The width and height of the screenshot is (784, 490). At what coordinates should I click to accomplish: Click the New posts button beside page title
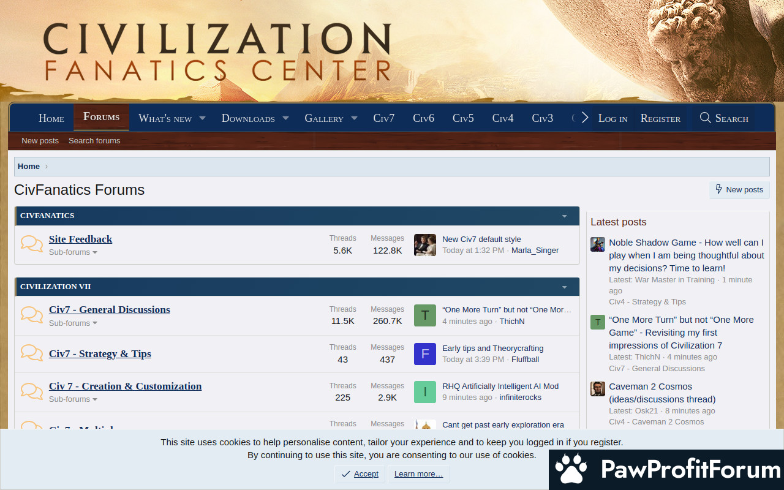tap(739, 189)
